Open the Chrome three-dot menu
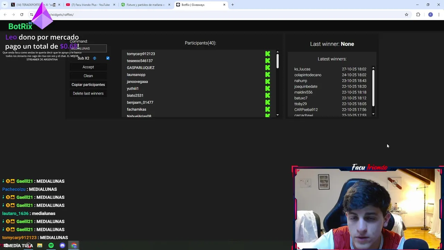Viewport: 444px width, 250px height. [x=439, y=15]
